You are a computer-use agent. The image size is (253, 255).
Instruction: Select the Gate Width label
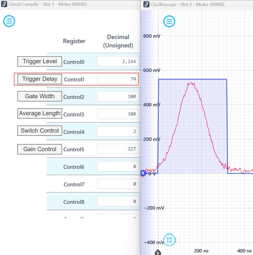[39, 96]
